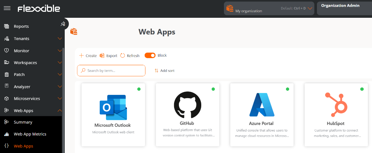Click the Export button label
Image resolution: width=372 pixels, height=153 pixels.
(x=112, y=56)
